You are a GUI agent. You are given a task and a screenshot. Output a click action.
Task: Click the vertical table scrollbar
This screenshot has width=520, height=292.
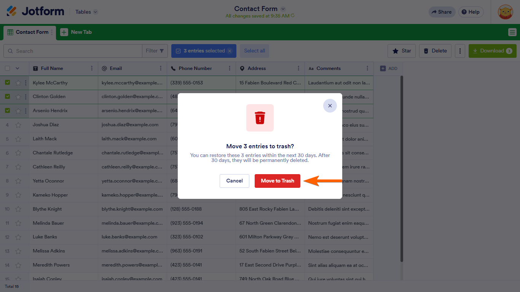tap(402, 168)
